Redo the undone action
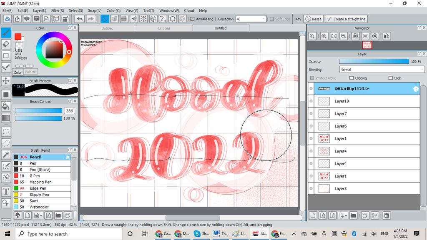The height and width of the screenshot is (240, 427). click(91, 19)
